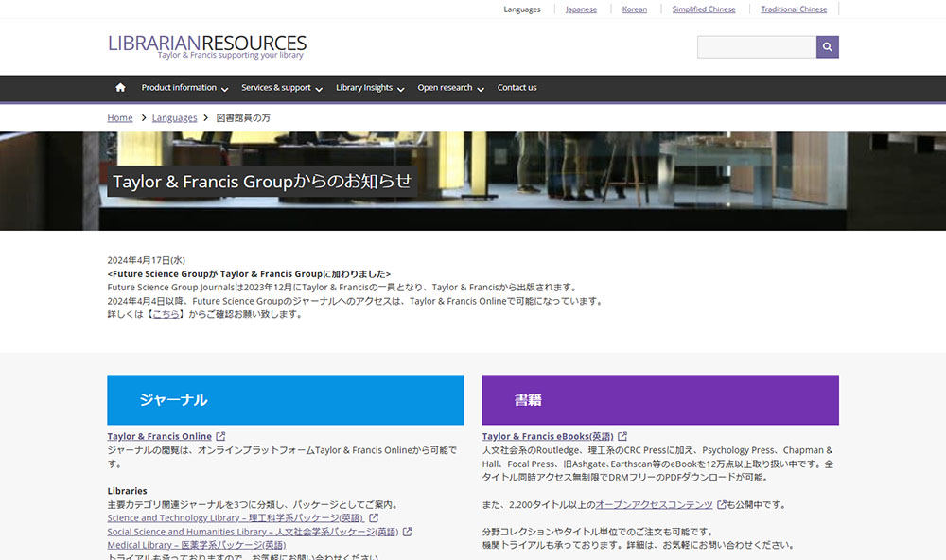946x560 pixels.
Task: Switch language to Japanese
Action: [x=581, y=9]
